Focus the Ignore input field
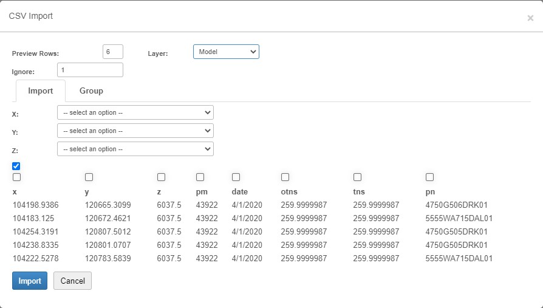This screenshot has height=308, width=543. tap(90, 70)
